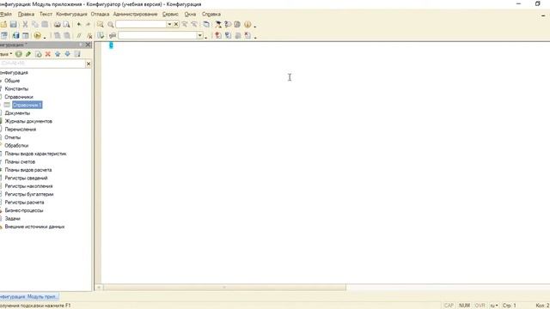Viewport: 550px width, 309px height.
Task: Click the Redo arrow in the toolbar
Action: [x=88, y=24]
